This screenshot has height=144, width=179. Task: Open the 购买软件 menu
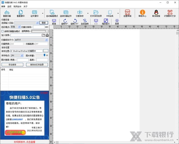coord(18,6)
